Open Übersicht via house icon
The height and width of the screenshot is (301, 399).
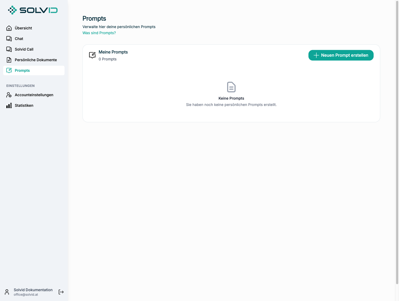tap(9, 28)
